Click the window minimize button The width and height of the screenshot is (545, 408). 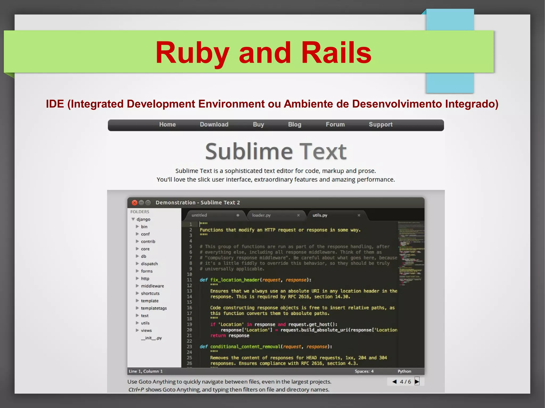pyautogui.click(x=141, y=203)
